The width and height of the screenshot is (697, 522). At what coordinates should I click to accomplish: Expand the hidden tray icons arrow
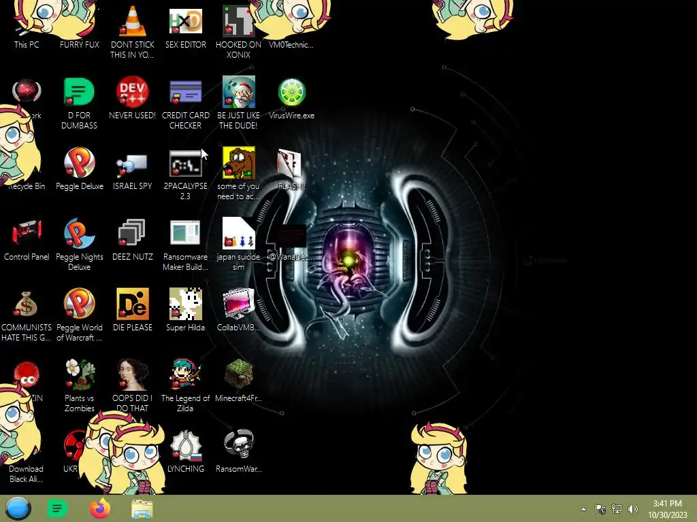pos(583,509)
